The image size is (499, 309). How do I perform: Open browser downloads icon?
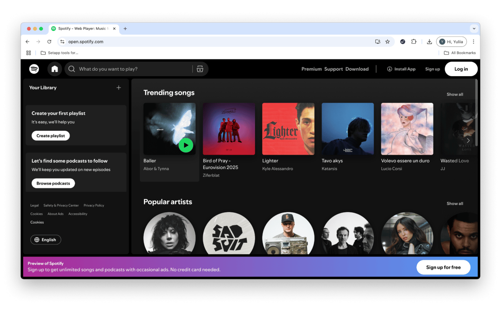pos(429,41)
